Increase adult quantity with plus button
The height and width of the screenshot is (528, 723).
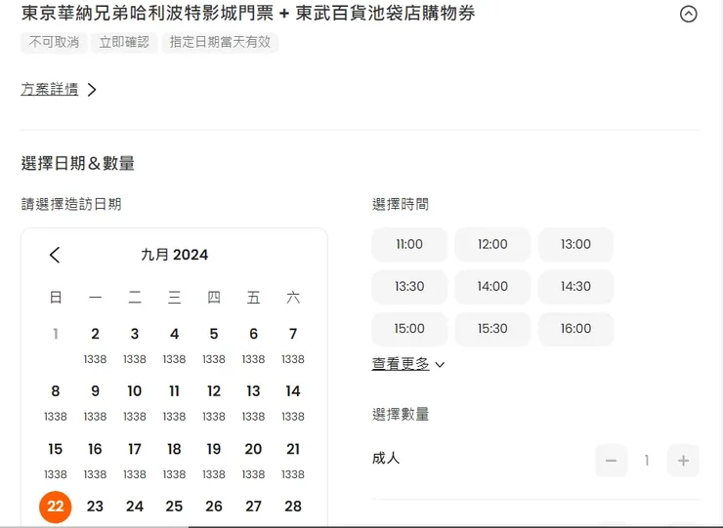click(x=683, y=461)
